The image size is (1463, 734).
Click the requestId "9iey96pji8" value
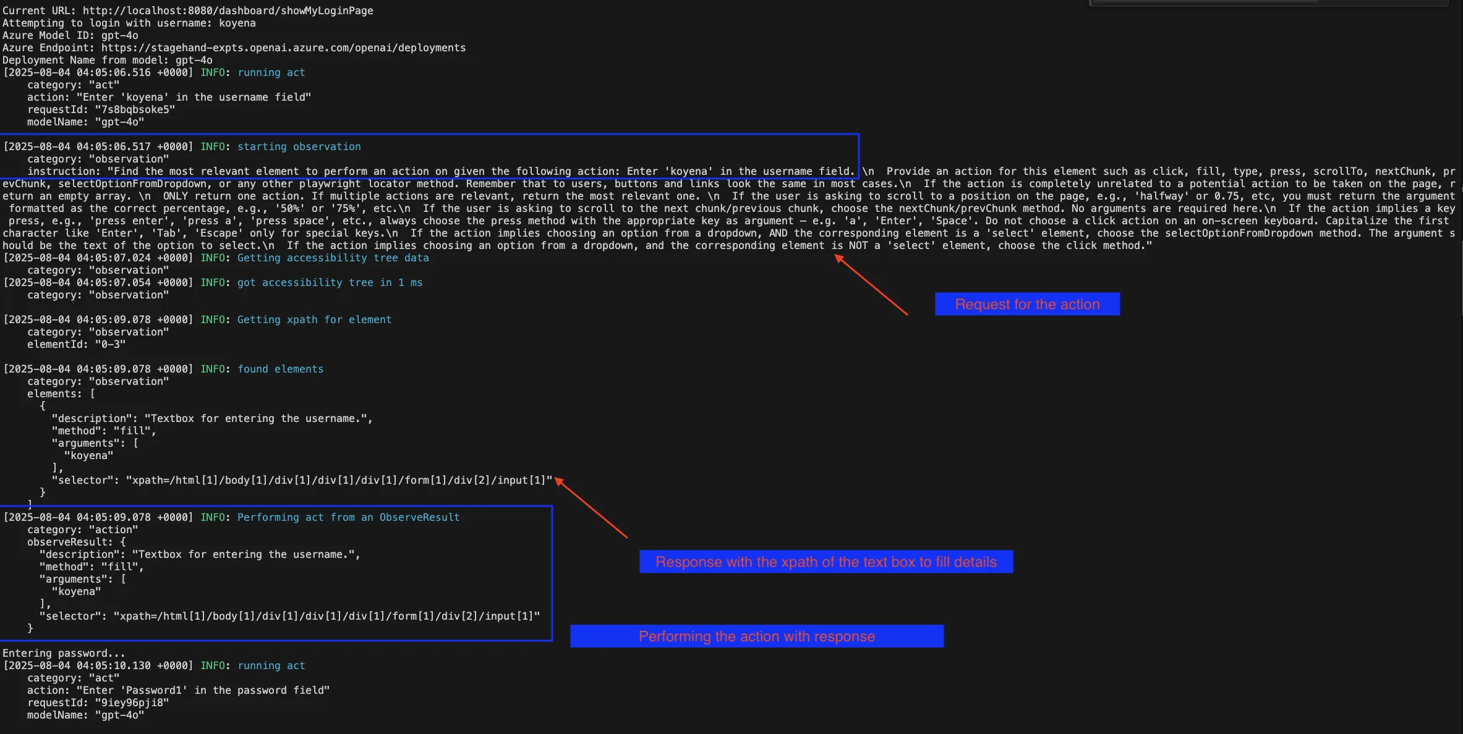(132, 702)
